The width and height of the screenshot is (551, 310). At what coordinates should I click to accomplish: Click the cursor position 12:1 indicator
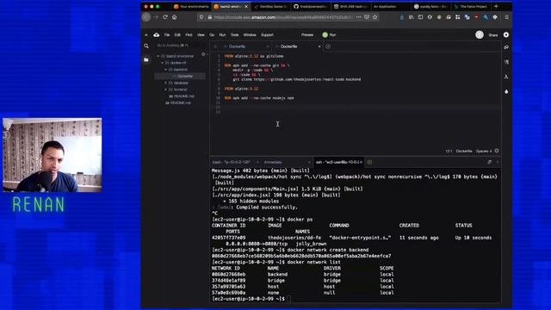pos(449,152)
